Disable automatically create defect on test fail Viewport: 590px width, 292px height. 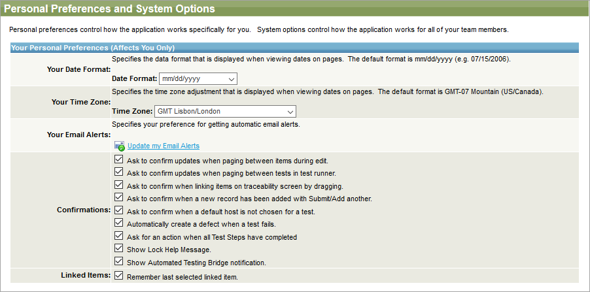118,223
